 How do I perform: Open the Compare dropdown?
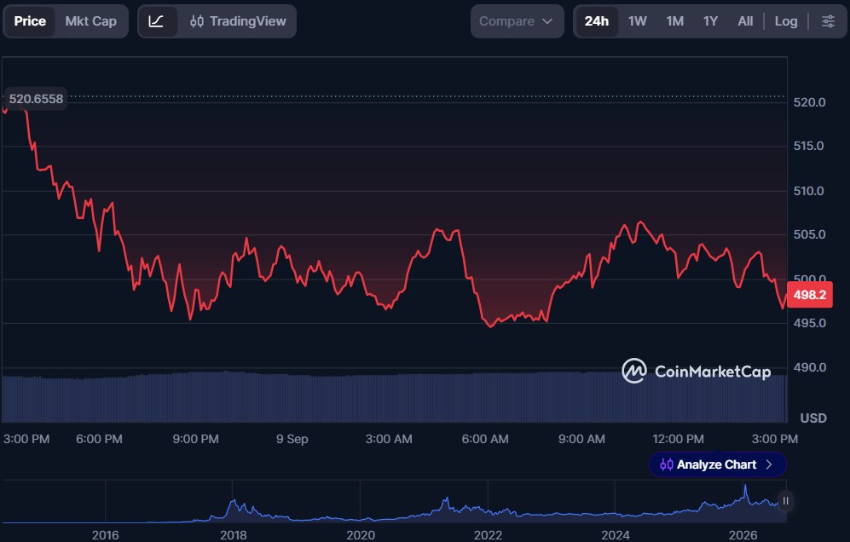pyautogui.click(x=517, y=21)
